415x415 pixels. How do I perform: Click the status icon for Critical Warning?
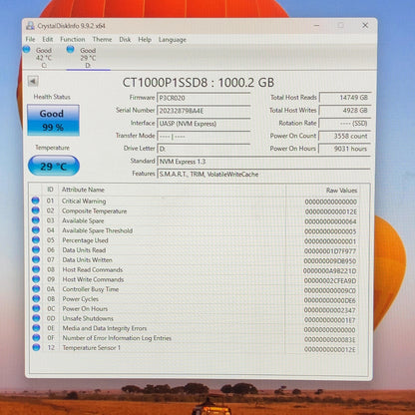[36, 201]
